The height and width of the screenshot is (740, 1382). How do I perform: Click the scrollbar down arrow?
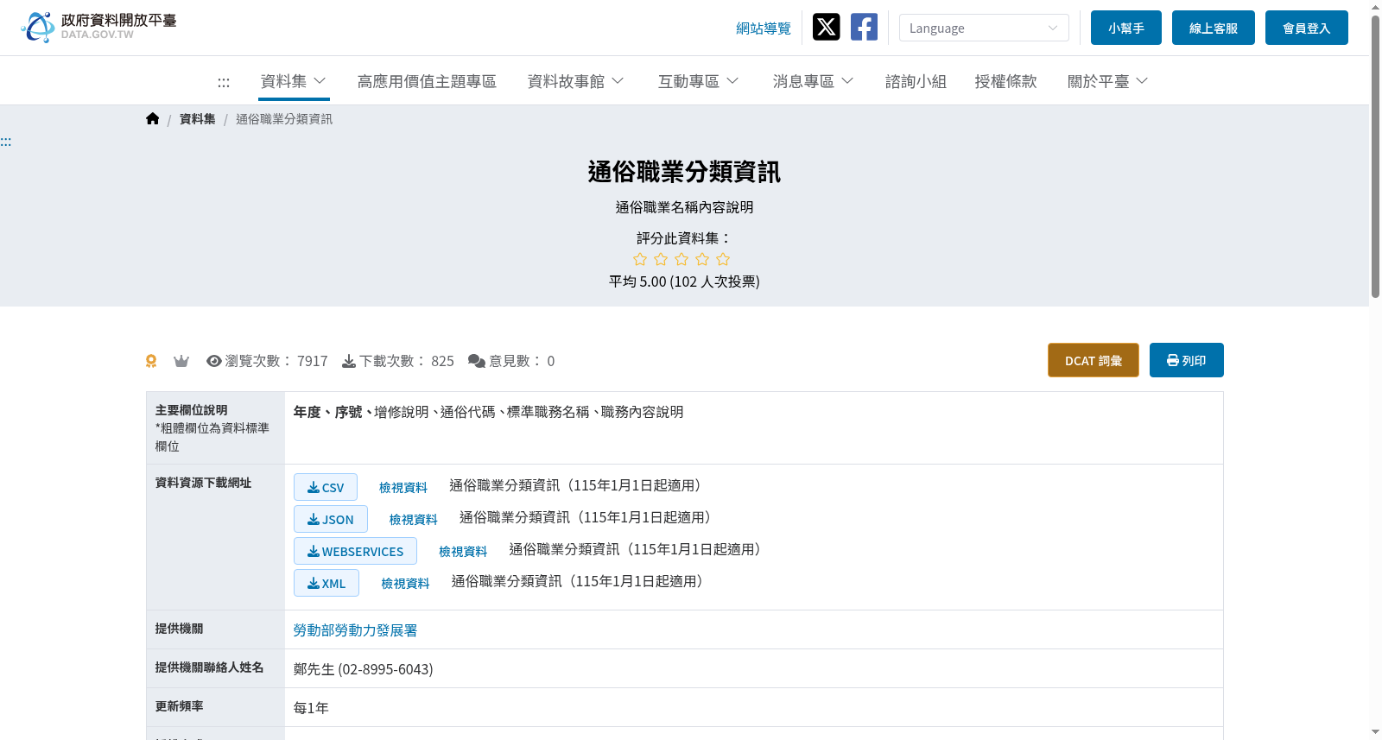tap(1375, 732)
